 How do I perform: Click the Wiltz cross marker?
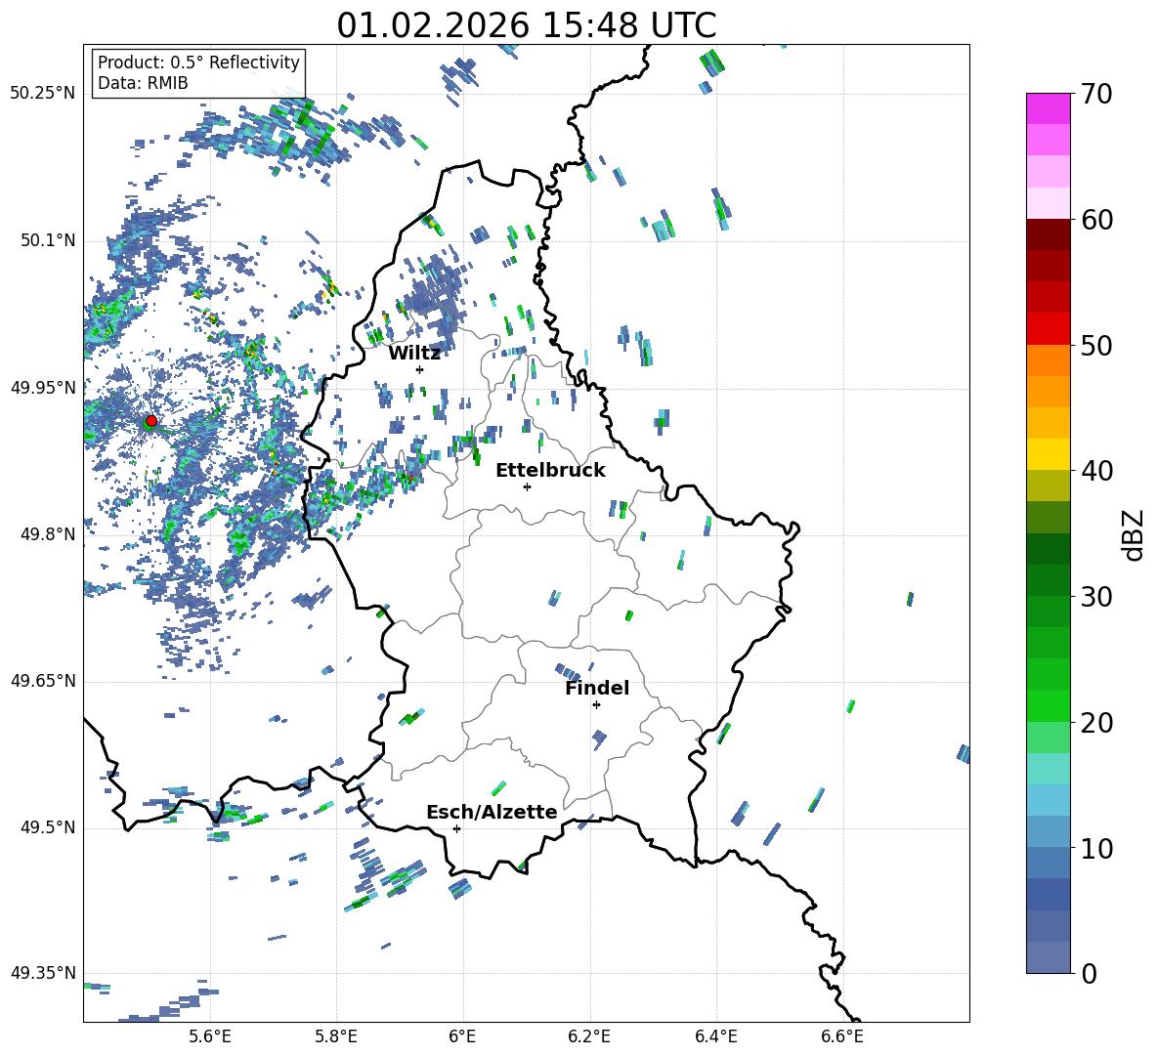coord(420,369)
